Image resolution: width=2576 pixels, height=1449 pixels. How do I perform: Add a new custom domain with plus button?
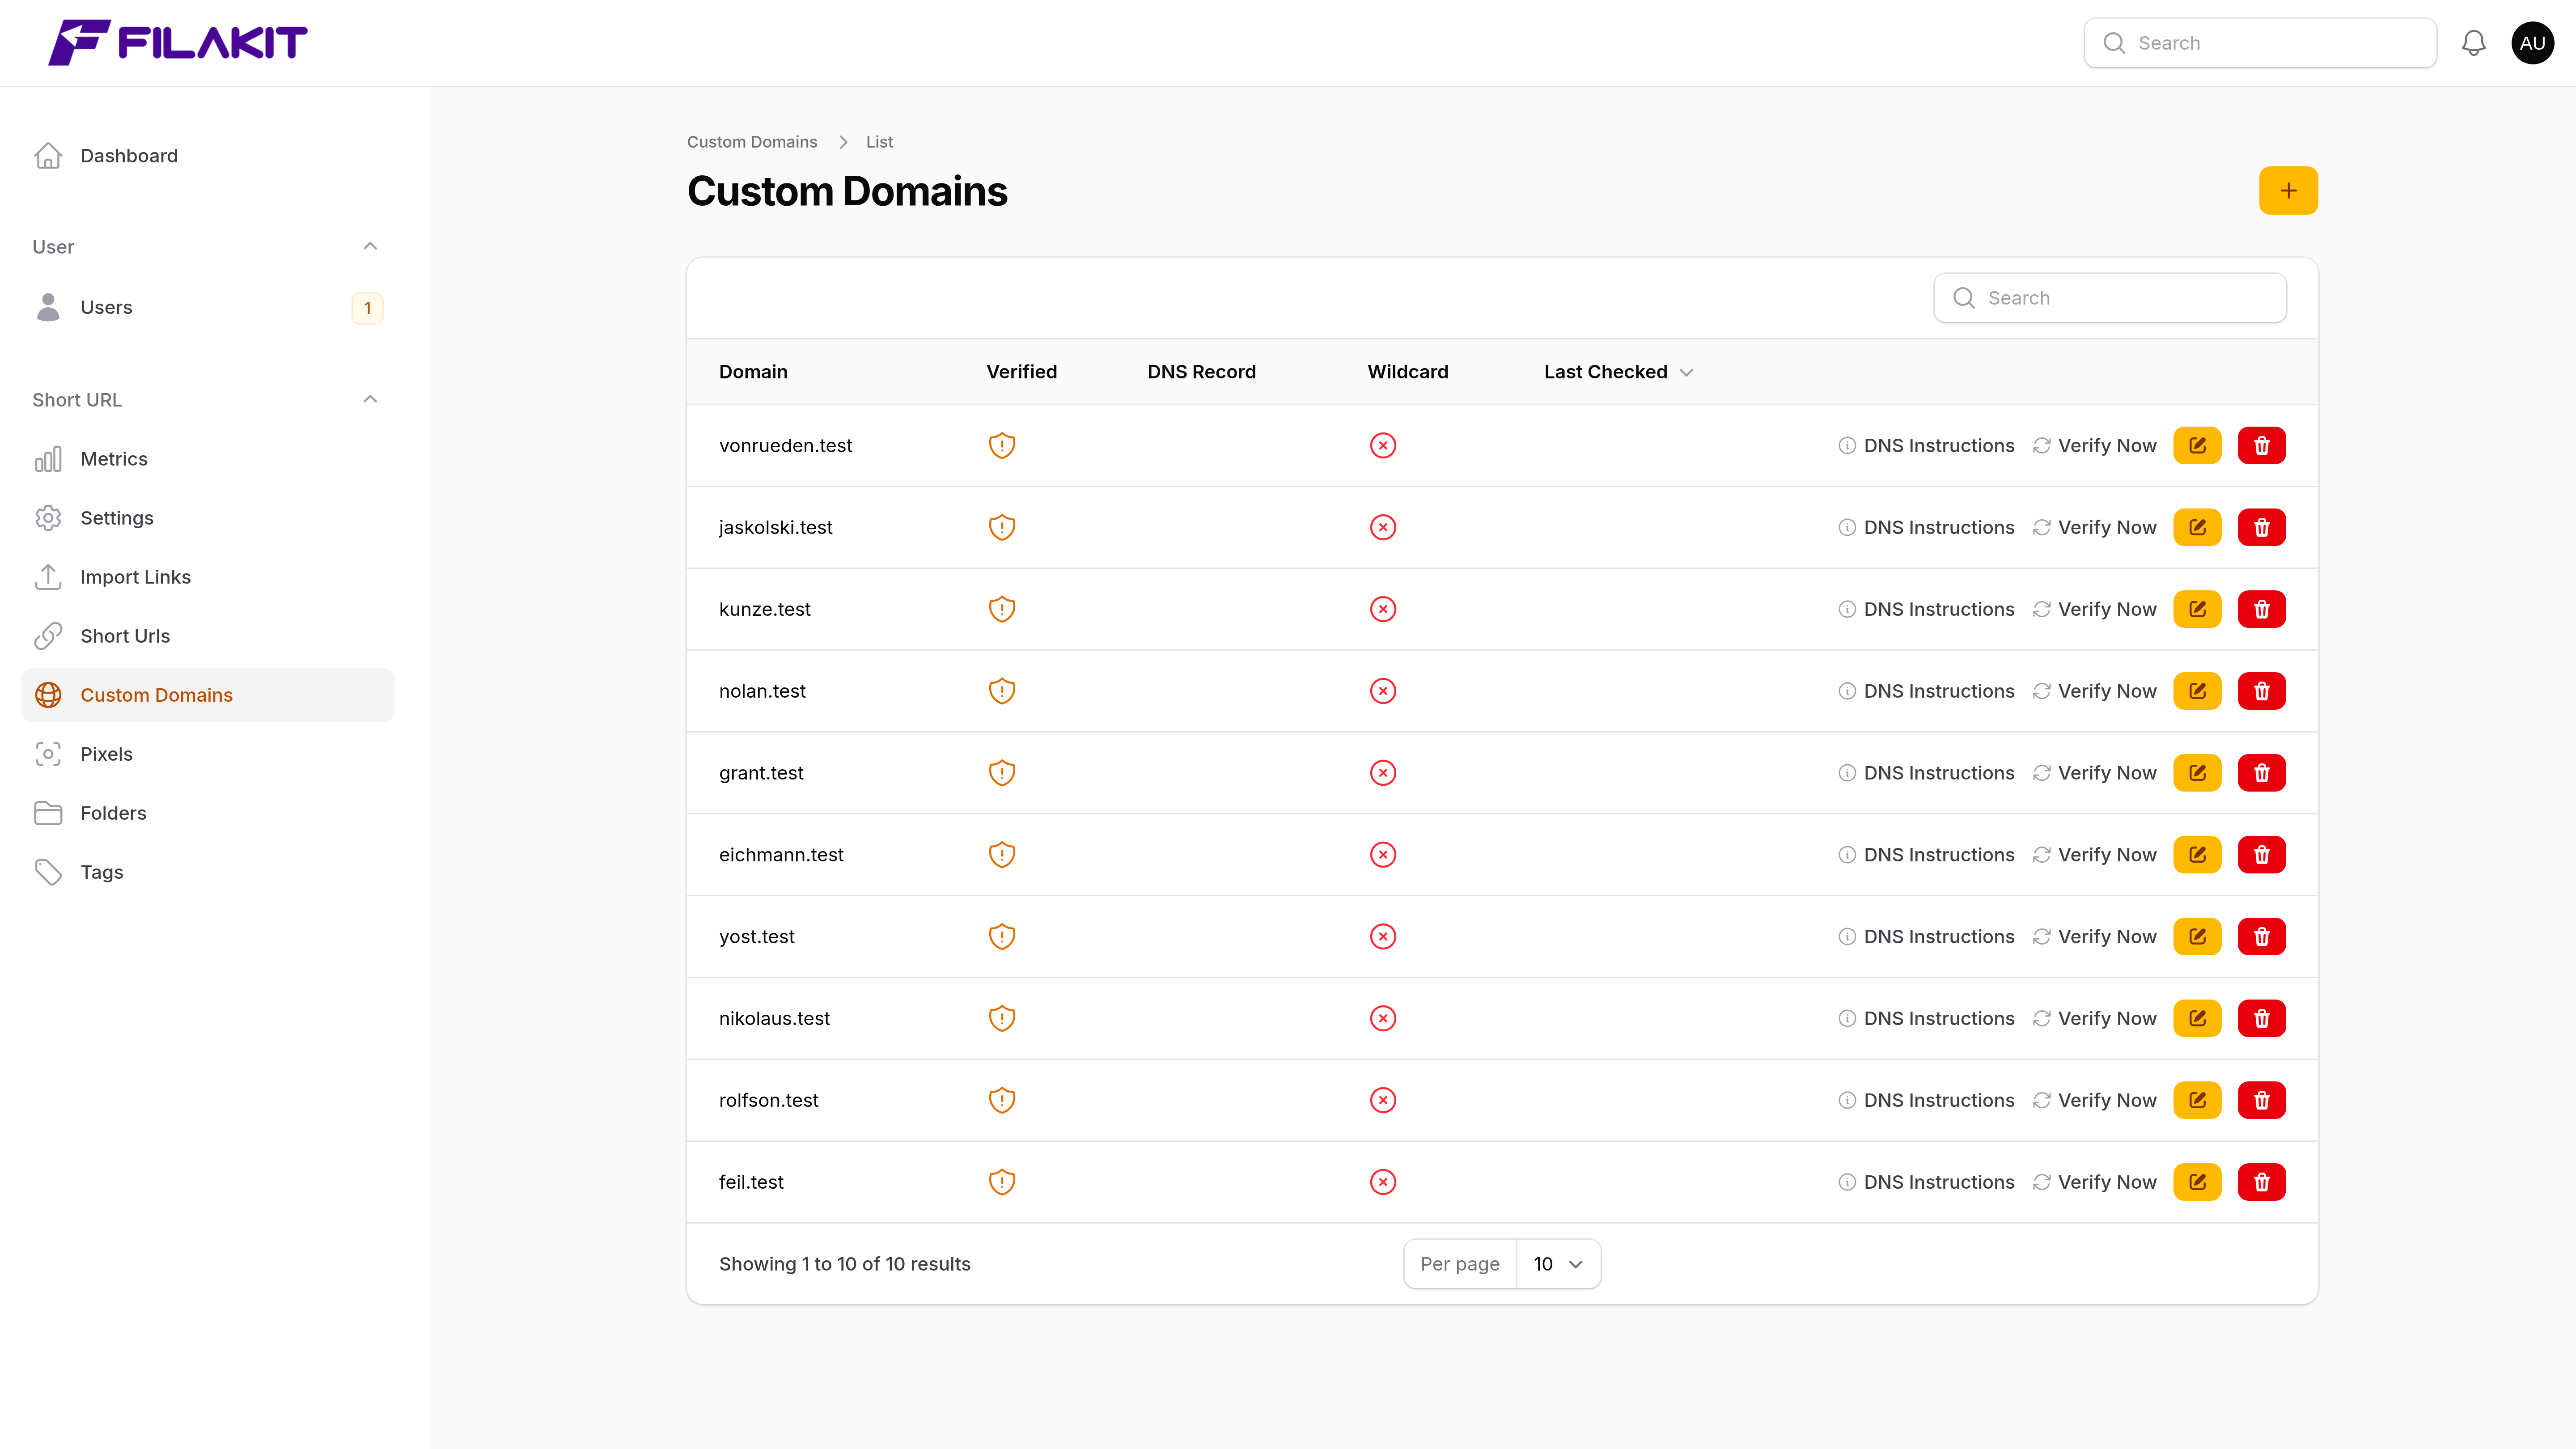coord(2288,190)
